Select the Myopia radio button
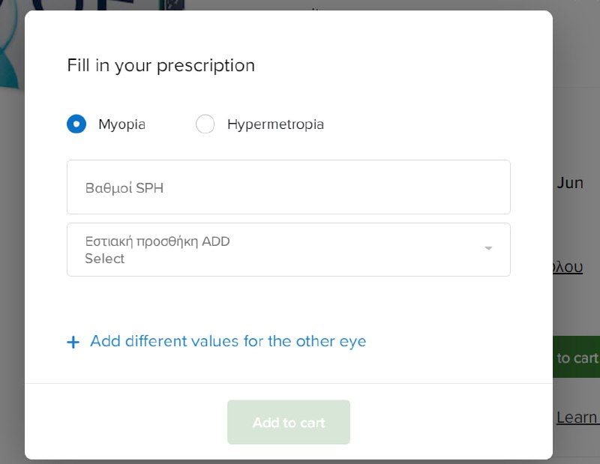The height and width of the screenshot is (464, 600). pos(76,124)
